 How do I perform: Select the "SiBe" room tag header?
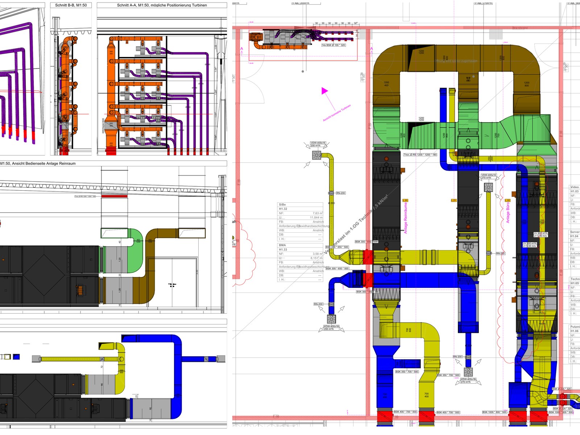pyautogui.click(x=282, y=204)
